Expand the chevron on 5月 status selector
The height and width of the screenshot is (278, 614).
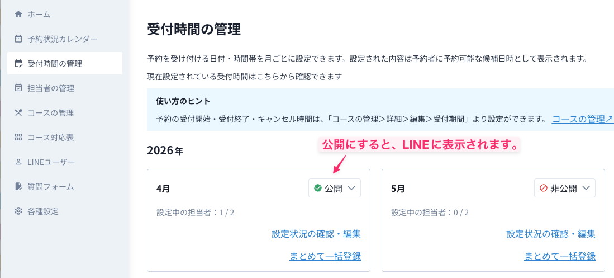pyautogui.click(x=586, y=189)
